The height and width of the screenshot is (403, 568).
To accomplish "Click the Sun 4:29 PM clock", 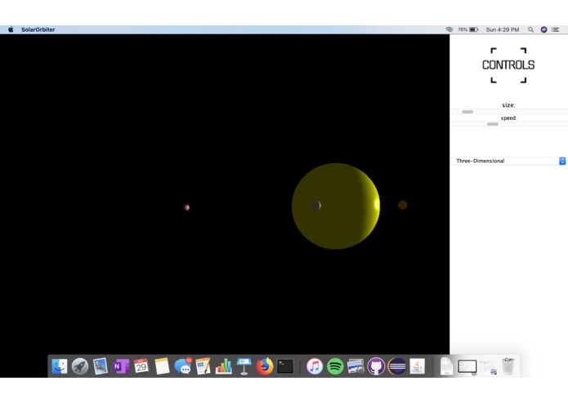I will click(503, 29).
